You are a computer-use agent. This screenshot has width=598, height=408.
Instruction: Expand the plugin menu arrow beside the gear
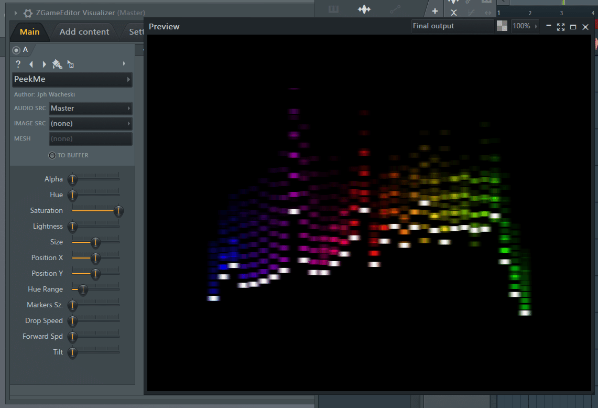pyautogui.click(x=16, y=13)
